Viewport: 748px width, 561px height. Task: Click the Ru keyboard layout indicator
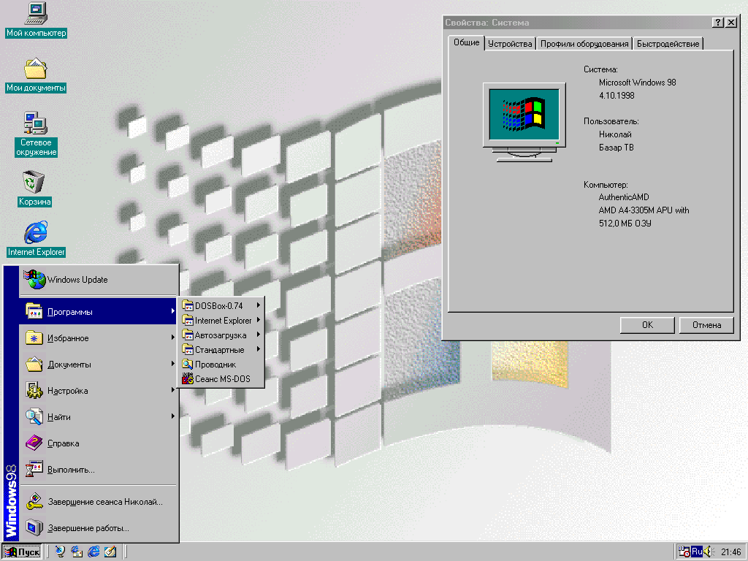point(696,552)
